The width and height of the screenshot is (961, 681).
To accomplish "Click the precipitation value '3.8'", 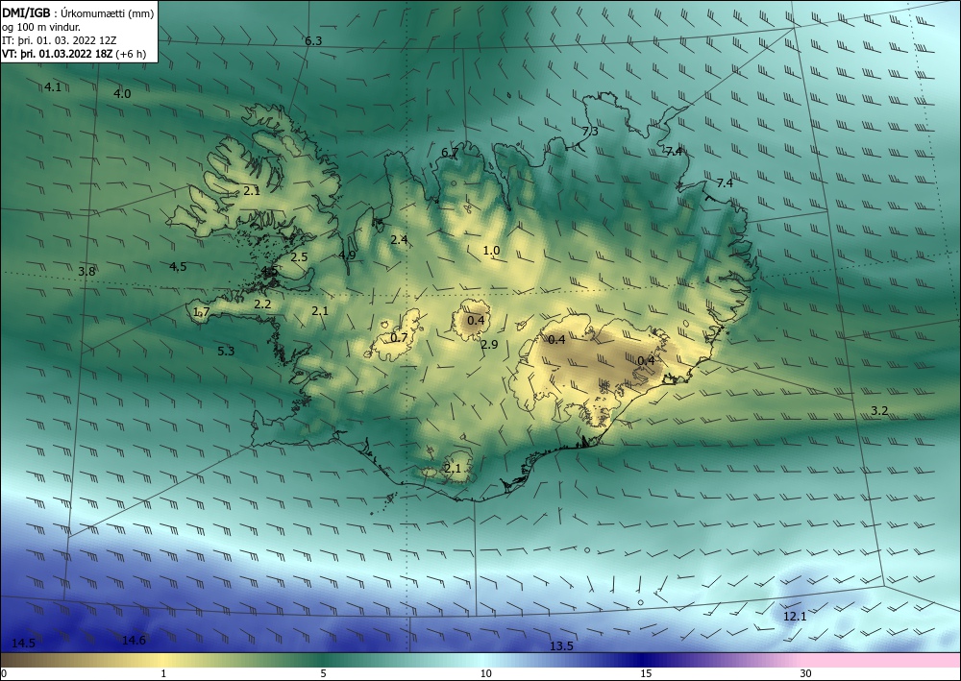I will (87, 271).
